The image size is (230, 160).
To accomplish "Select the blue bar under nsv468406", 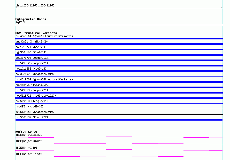I will pyautogui.click(x=119, y=87).
